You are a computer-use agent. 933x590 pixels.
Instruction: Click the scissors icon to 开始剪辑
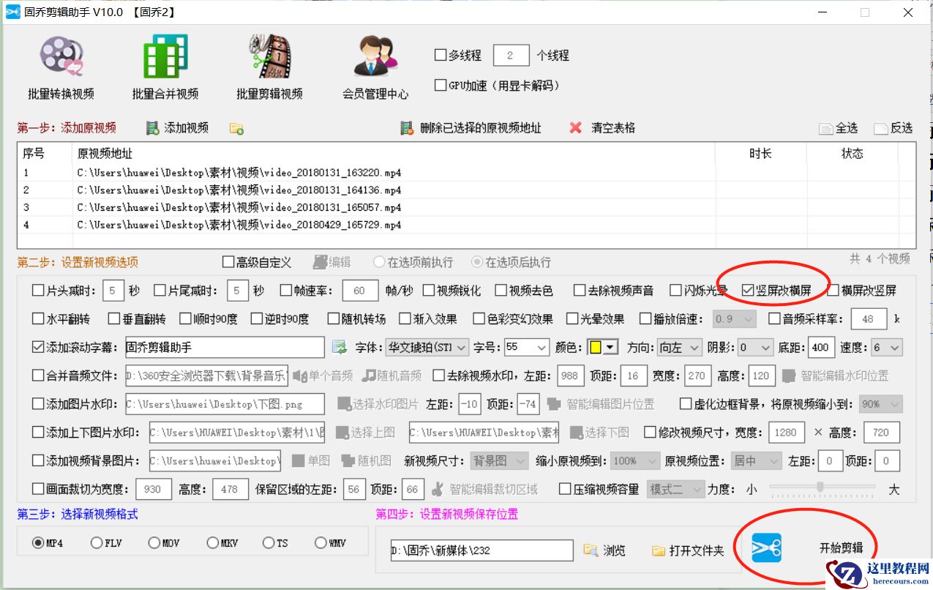766,546
